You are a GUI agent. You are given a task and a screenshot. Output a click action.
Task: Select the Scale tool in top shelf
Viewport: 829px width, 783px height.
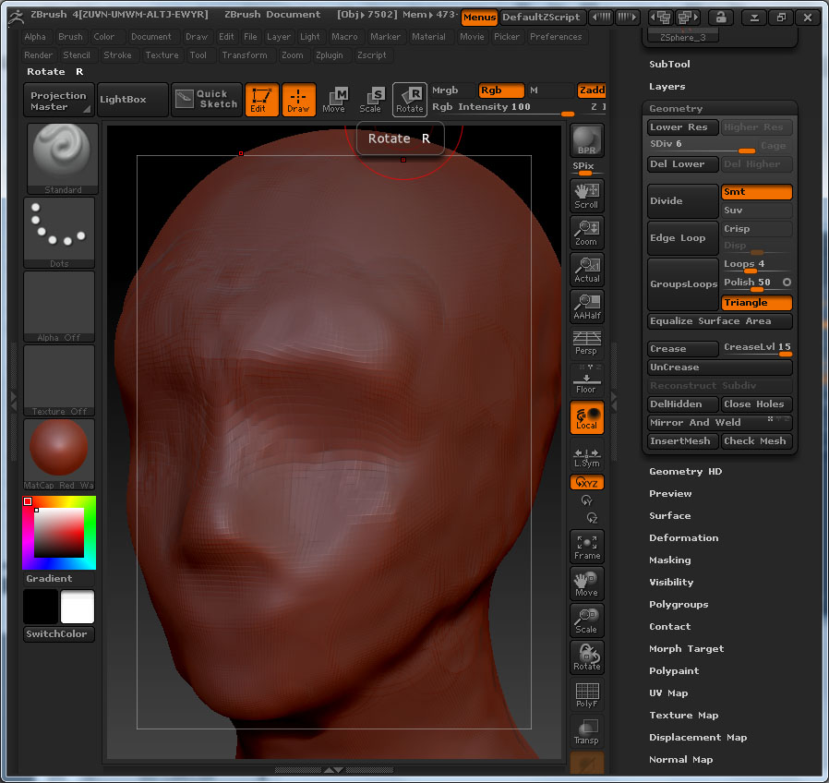tap(370, 100)
